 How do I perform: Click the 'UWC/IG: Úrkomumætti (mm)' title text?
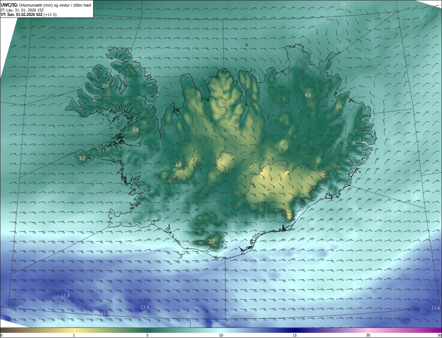(x=26, y=5)
